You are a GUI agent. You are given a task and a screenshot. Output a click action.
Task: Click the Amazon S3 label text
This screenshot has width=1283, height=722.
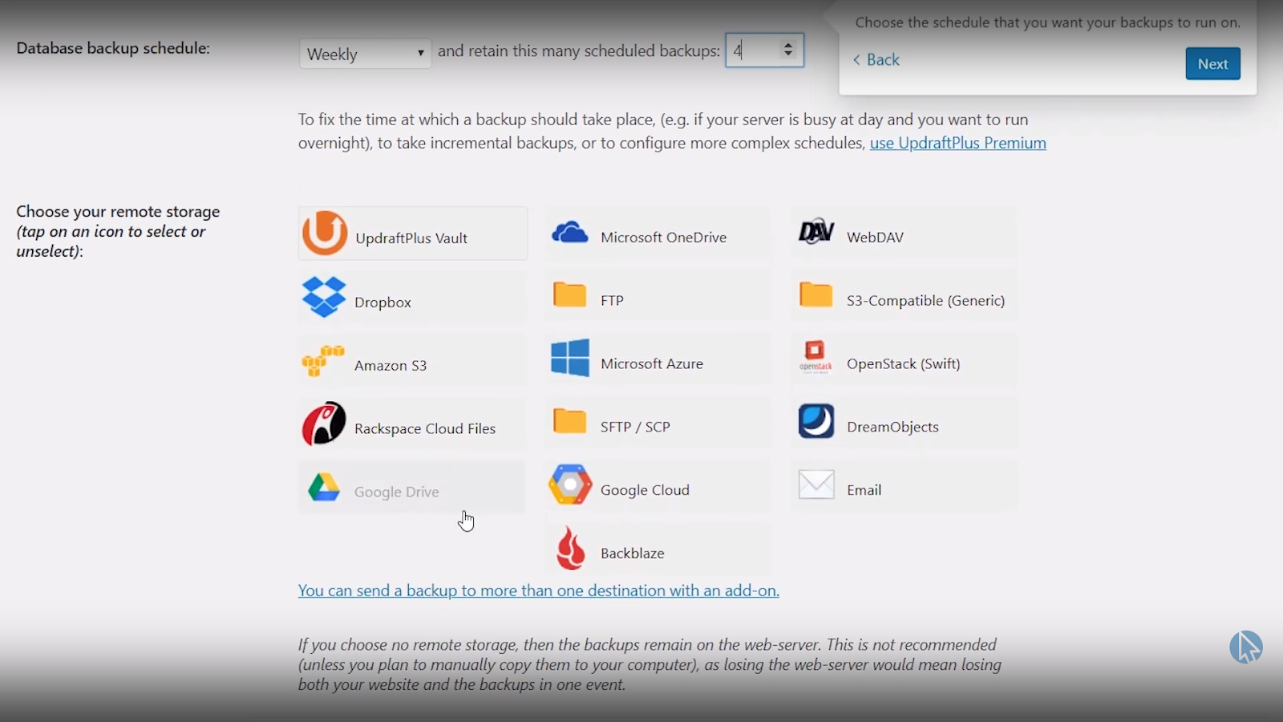(391, 365)
